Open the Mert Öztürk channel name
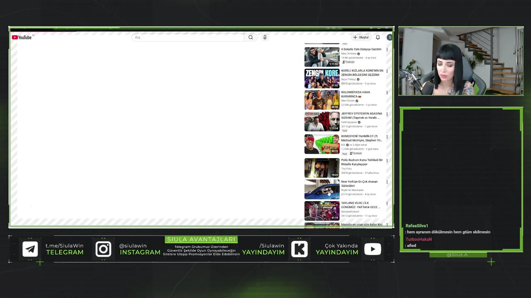Viewport: 531px width, 298px height. [x=348, y=101]
